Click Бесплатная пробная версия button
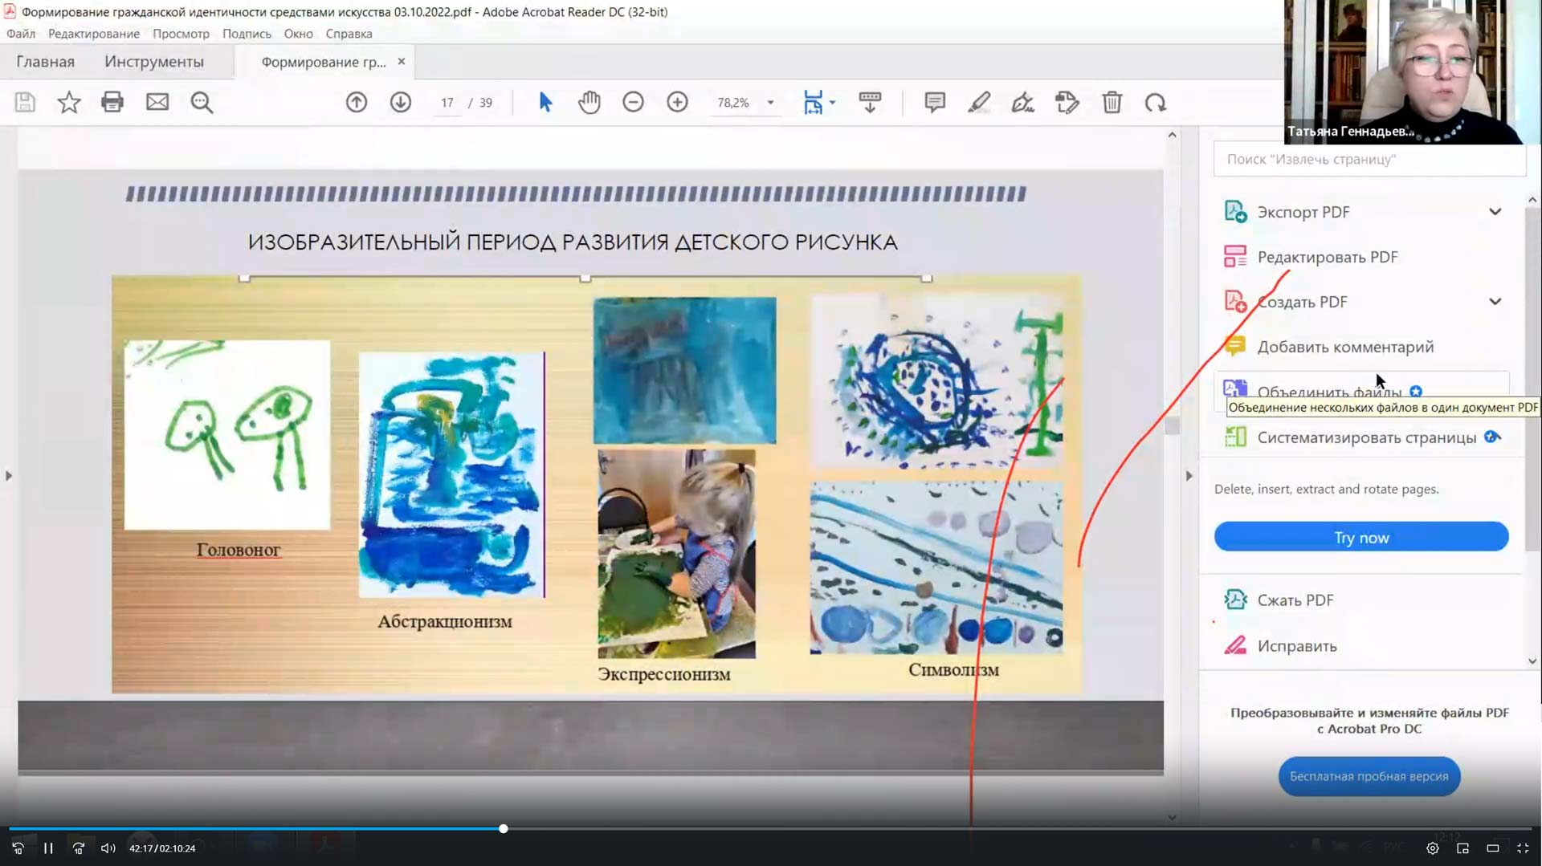Image resolution: width=1542 pixels, height=866 pixels. pyautogui.click(x=1369, y=776)
